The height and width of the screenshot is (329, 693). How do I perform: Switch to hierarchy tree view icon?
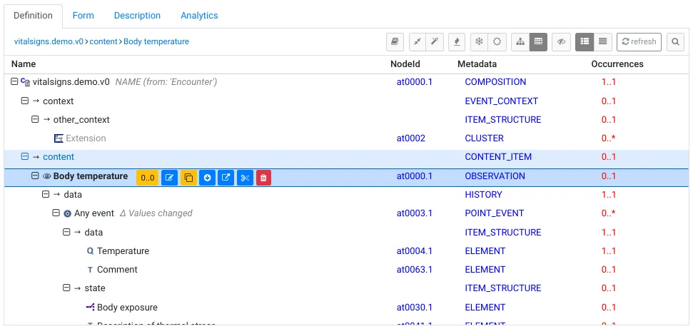pyautogui.click(x=520, y=41)
